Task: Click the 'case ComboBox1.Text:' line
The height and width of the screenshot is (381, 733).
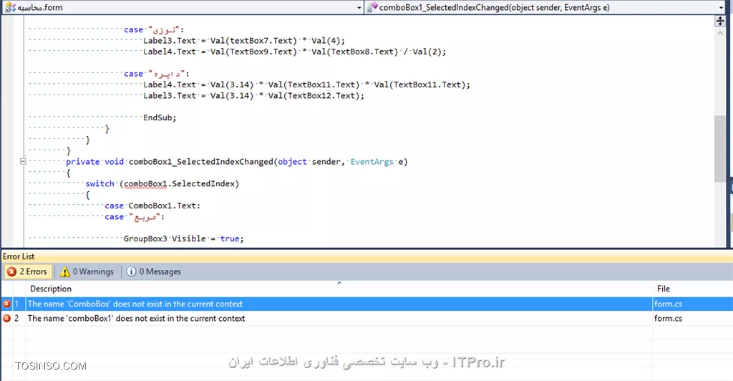Action: pyautogui.click(x=152, y=206)
